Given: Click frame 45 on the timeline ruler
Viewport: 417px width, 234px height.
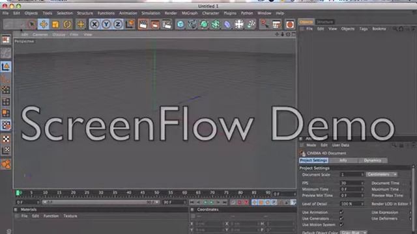Looking at the screenshot, I should (x=143, y=193).
